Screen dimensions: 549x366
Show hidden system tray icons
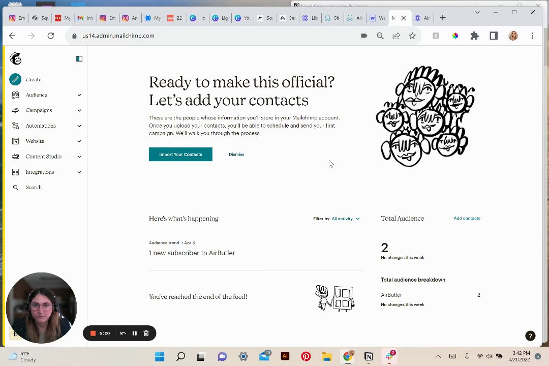[438, 356]
